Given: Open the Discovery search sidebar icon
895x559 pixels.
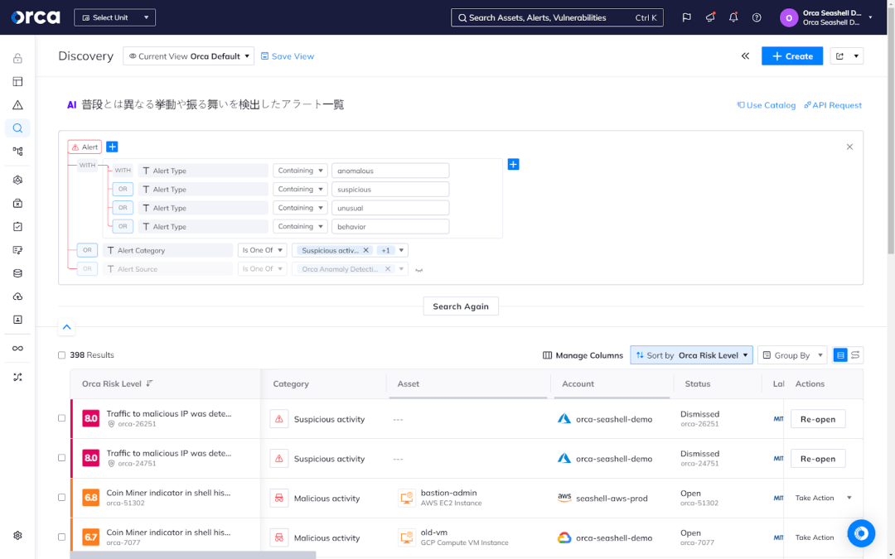Looking at the screenshot, I should click(17, 128).
